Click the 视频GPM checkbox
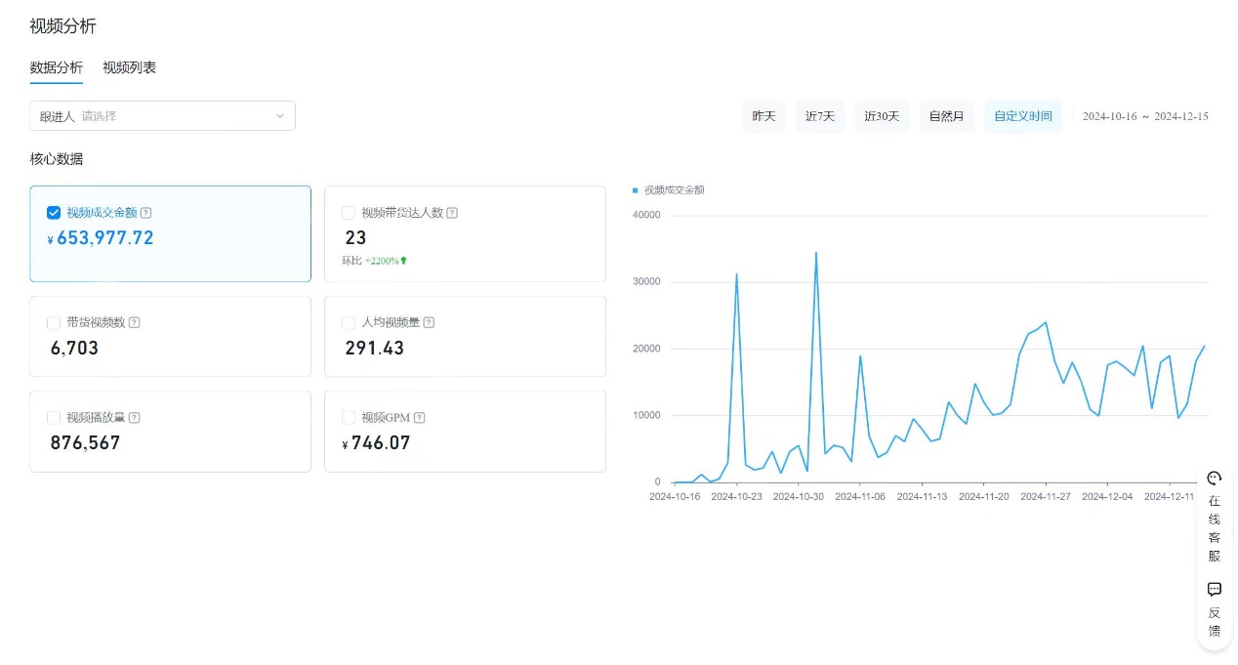Screen dimensions: 1238x665 349,418
